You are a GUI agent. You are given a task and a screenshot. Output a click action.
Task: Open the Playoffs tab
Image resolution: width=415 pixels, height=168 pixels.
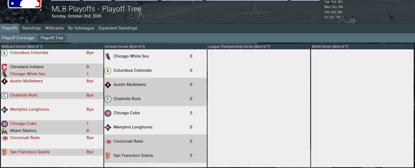10,28
